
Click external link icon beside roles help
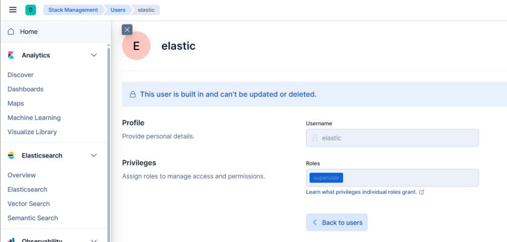pos(421,192)
